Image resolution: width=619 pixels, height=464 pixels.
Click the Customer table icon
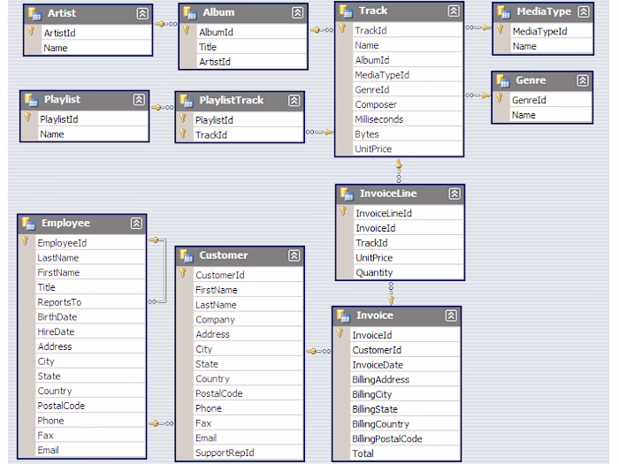pos(187,255)
